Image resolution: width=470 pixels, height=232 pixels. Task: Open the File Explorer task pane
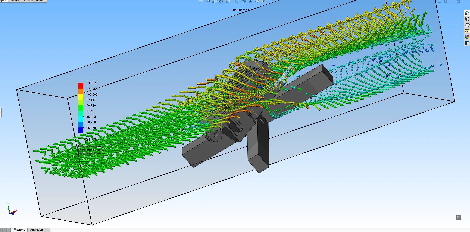coord(467,25)
